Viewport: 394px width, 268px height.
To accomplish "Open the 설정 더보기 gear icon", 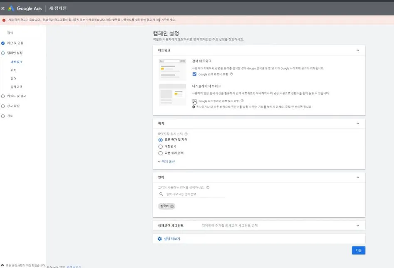I will [x=159, y=238].
